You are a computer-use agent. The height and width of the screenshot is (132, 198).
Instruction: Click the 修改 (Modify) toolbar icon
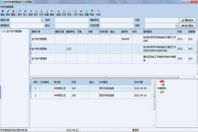coord(8,13)
